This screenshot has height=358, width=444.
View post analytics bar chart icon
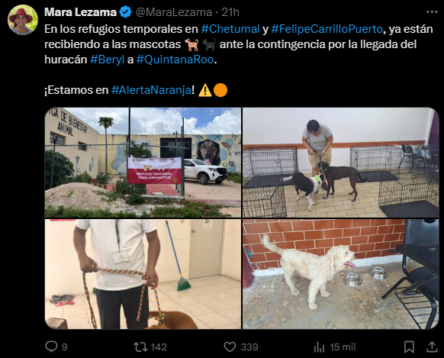point(319,347)
